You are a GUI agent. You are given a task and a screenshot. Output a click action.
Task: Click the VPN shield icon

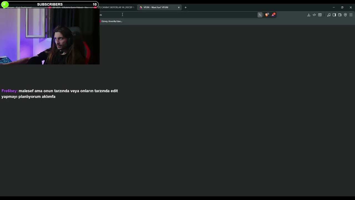pos(345,15)
